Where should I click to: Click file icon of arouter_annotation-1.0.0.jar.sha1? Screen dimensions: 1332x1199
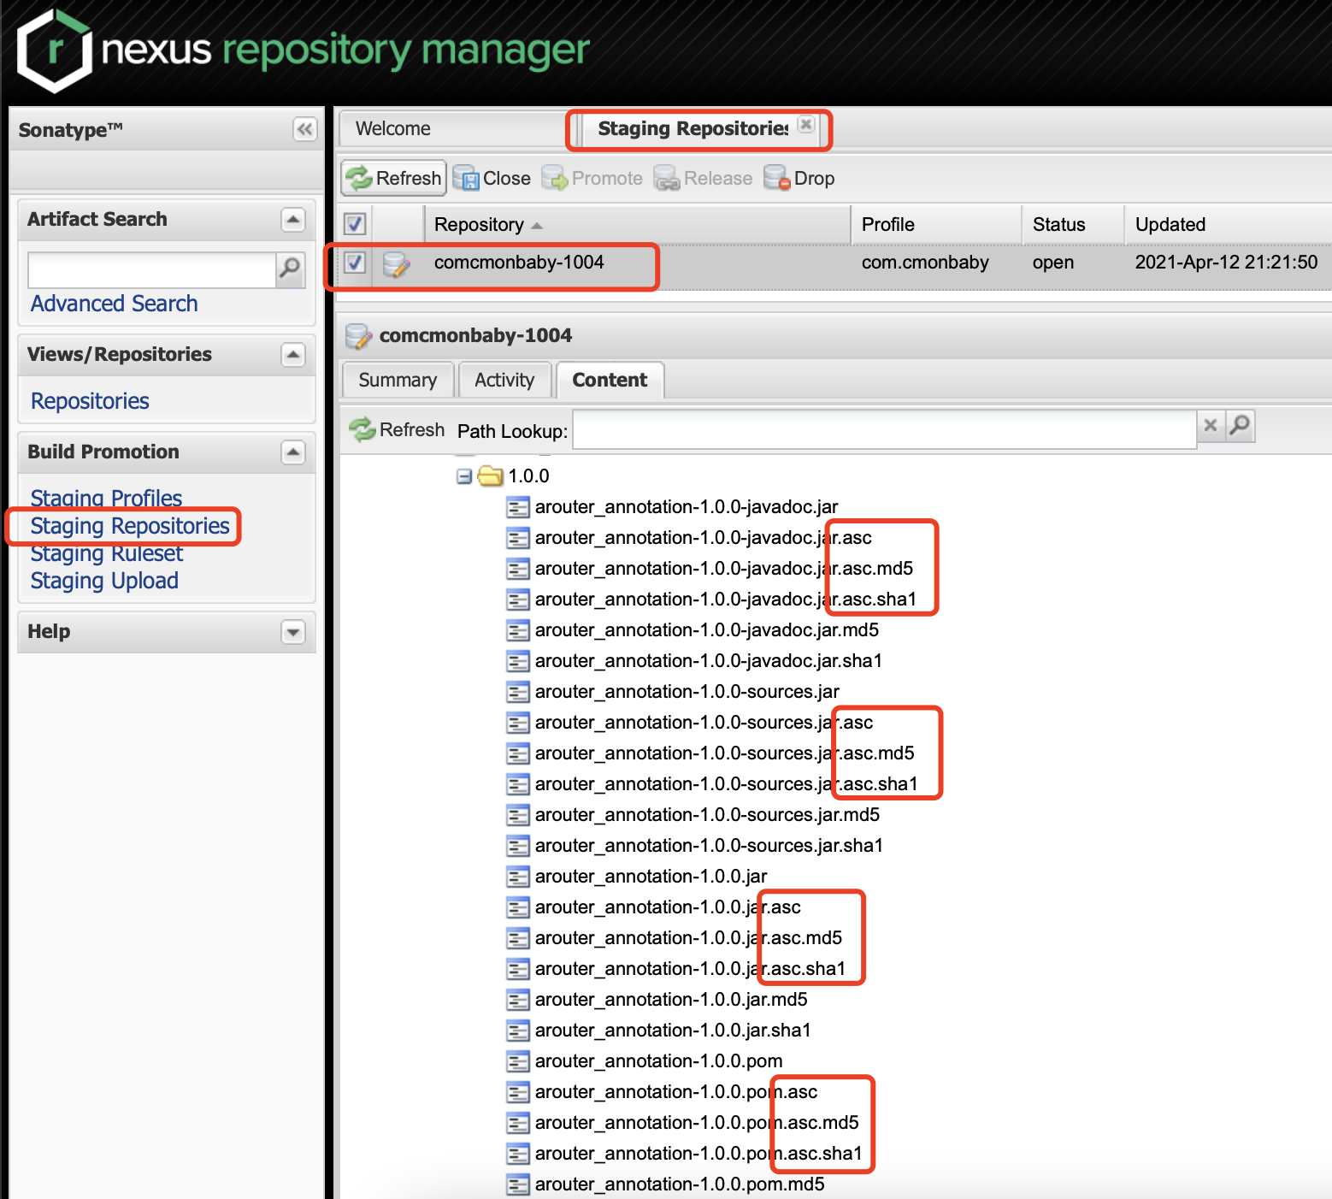pos(517,1031)
